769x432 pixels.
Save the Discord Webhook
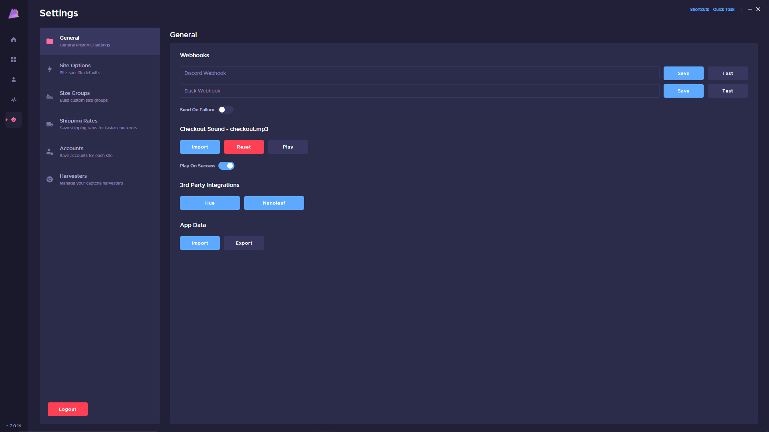pyautogui.click(x=683, y=73)
